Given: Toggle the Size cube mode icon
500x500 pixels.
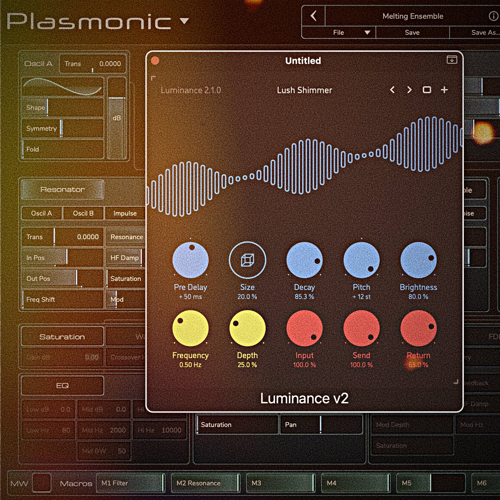Looking at the screenshot, I should 247,260.
